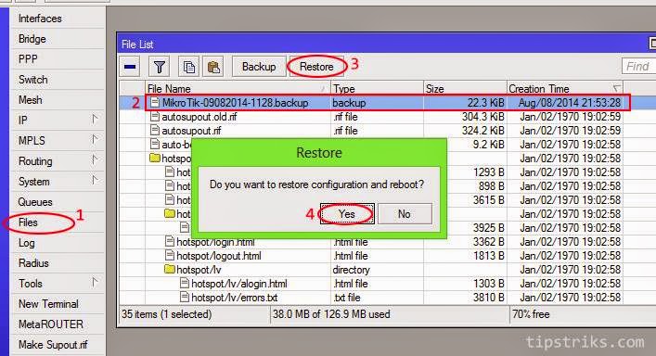Click the 1813 B size cell
This screenshot has height=356, width=656.
489,256
